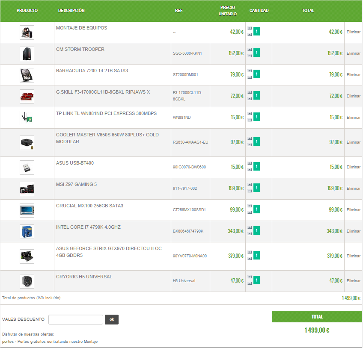This screenshot has height=348, width=363.
Task: Select the reference text ST2000DM001
Action: pos(185,75)
